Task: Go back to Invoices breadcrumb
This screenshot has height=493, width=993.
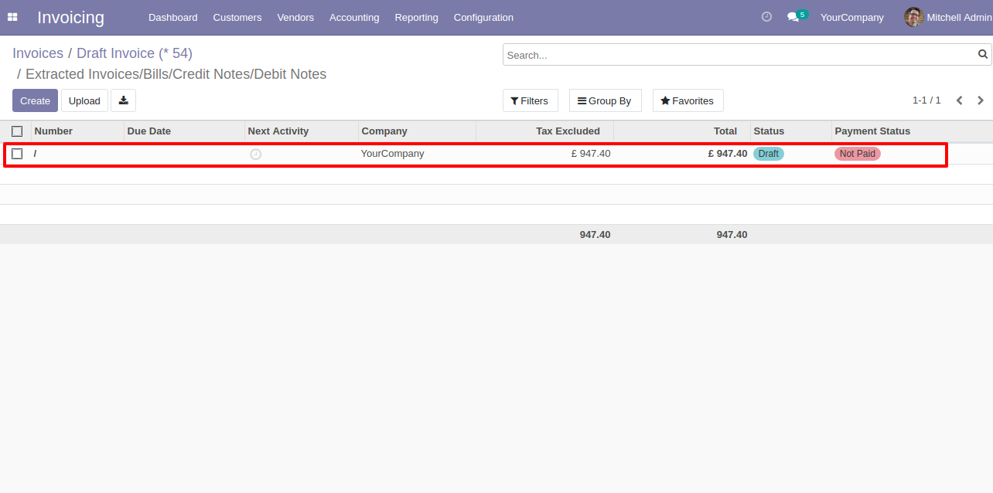Action: 38,53
